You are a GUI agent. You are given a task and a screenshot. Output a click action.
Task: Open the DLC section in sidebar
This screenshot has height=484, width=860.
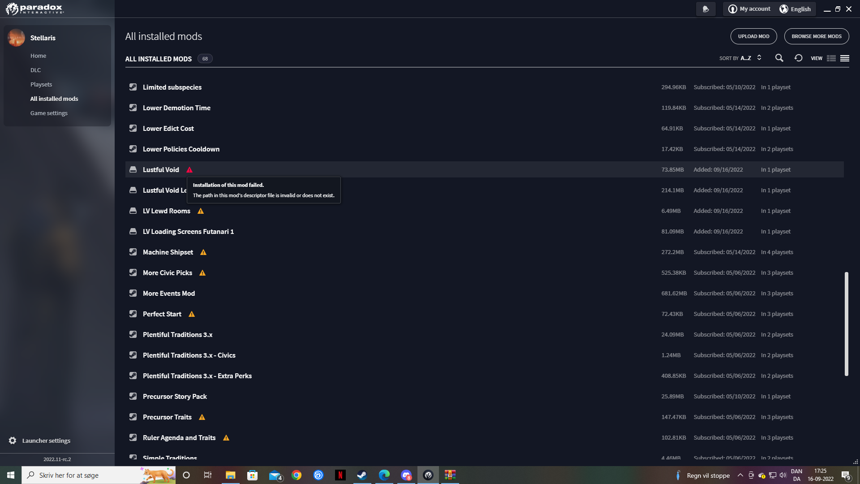(x=35, y=70)
